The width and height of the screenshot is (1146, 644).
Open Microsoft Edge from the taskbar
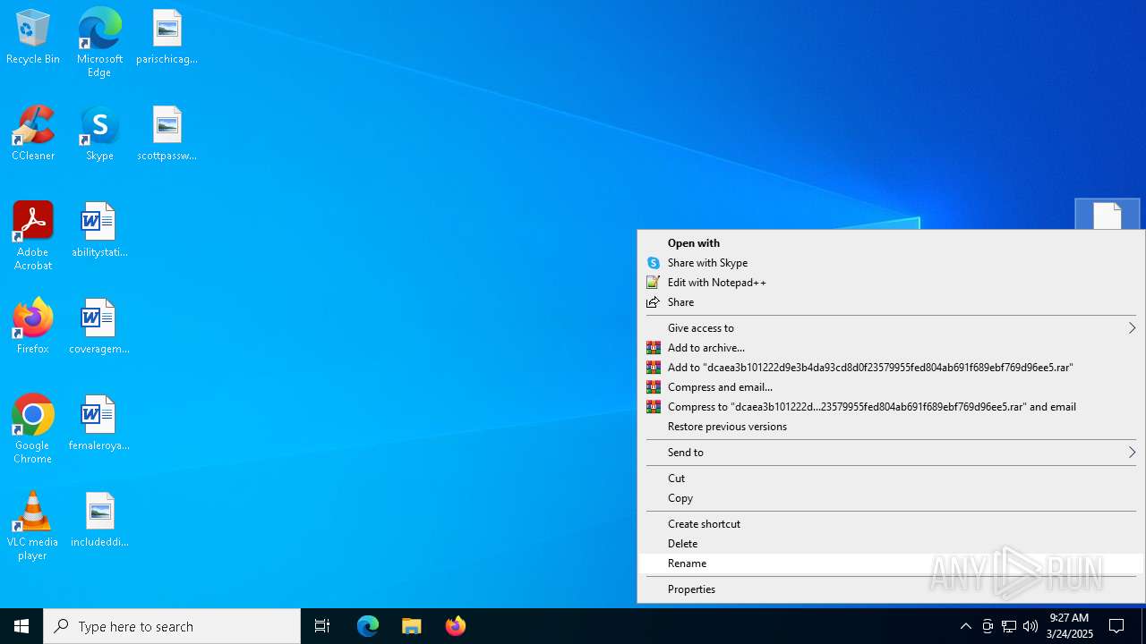tap(368, 626)
